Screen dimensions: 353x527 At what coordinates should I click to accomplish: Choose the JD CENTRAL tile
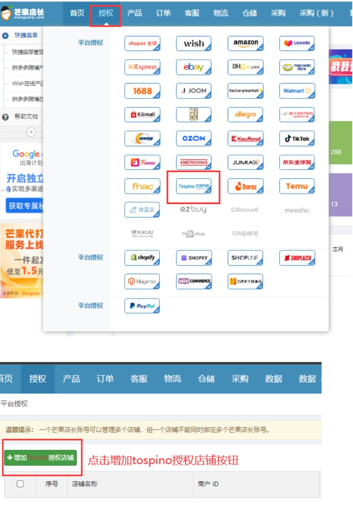(x=297, y=114)
